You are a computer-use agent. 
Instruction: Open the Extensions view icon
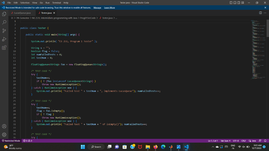(4, 48)
